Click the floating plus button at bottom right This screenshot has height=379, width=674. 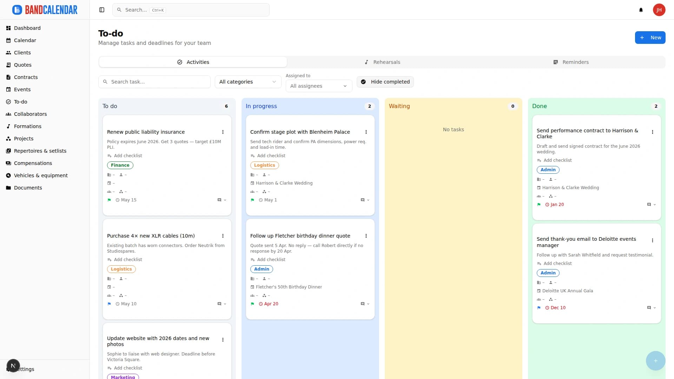coord(655,361)
